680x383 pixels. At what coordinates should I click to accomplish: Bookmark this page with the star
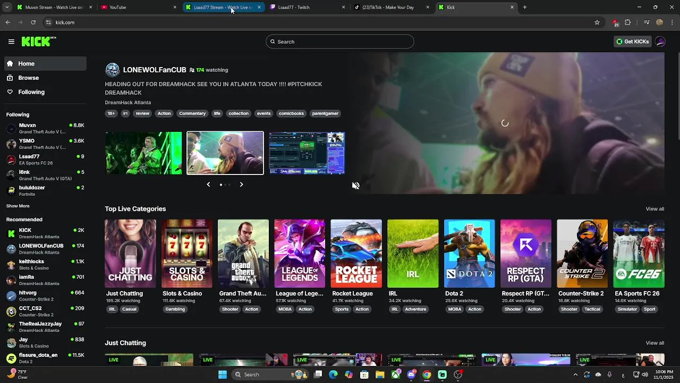tap(597, 22)
